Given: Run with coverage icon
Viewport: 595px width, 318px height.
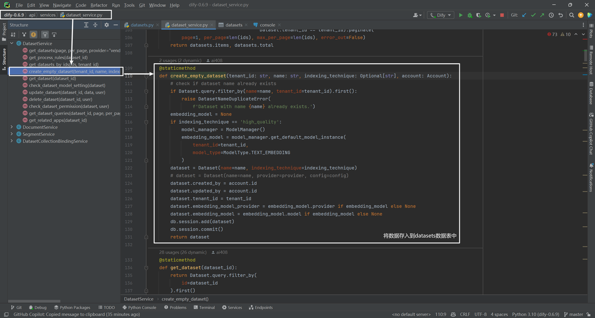Looking at the screenshot, I should click(478, 15).
